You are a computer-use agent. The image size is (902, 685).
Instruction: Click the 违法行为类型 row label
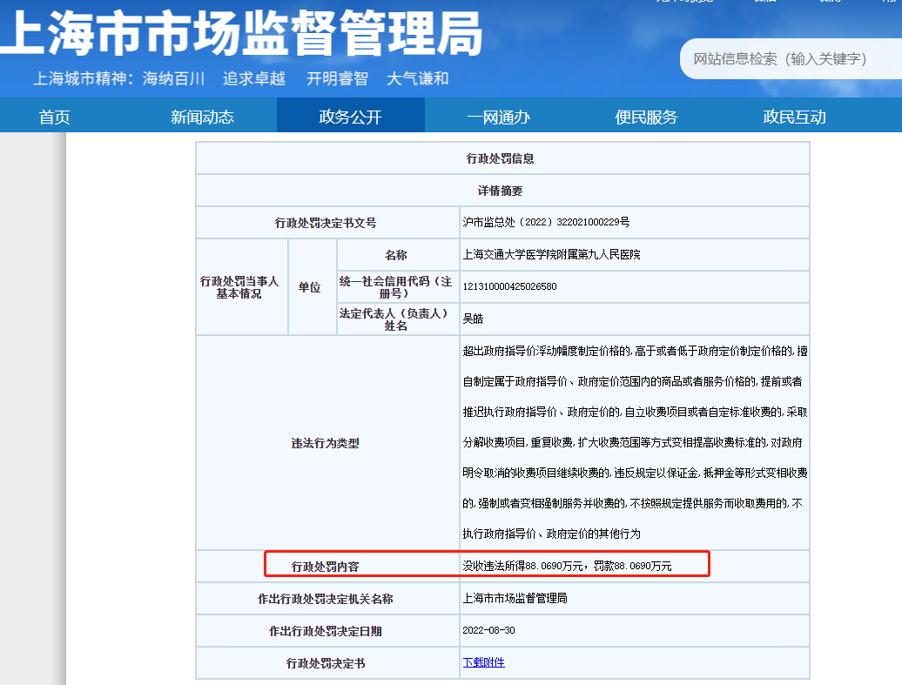click(325, 443)
